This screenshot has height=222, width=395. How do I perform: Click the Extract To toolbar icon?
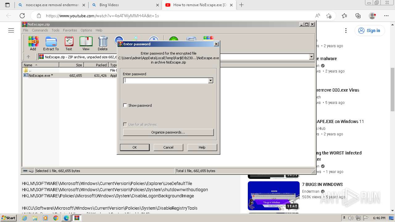coord(51,43)
